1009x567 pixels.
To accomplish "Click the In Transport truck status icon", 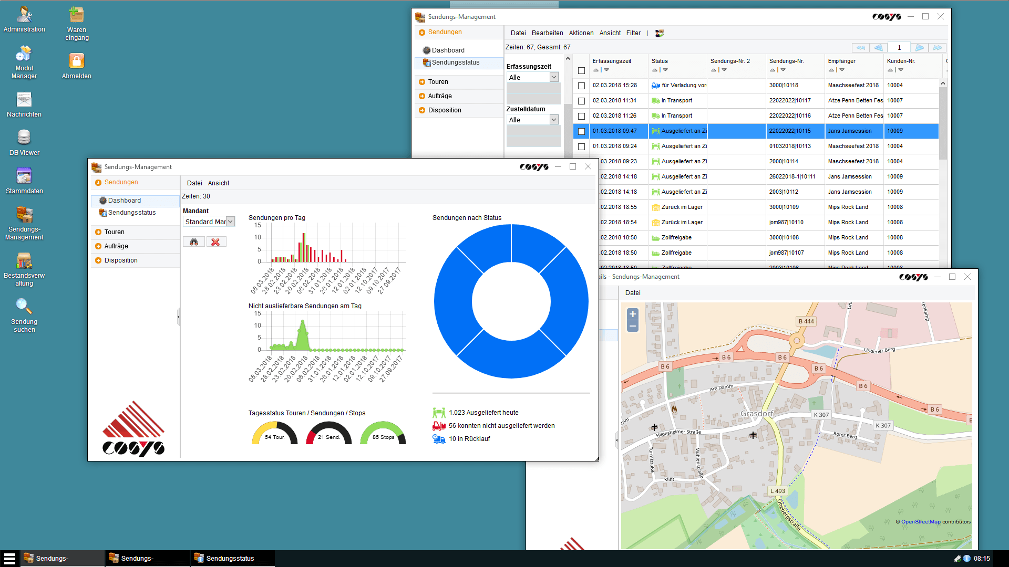I will click(x=655, y=100).
